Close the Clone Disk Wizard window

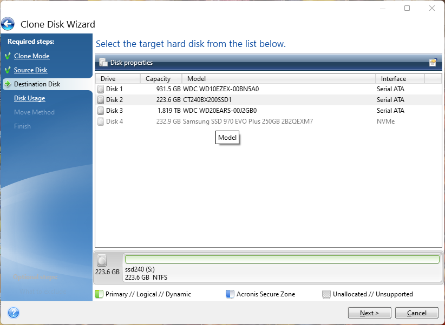(x=432, y=8)
